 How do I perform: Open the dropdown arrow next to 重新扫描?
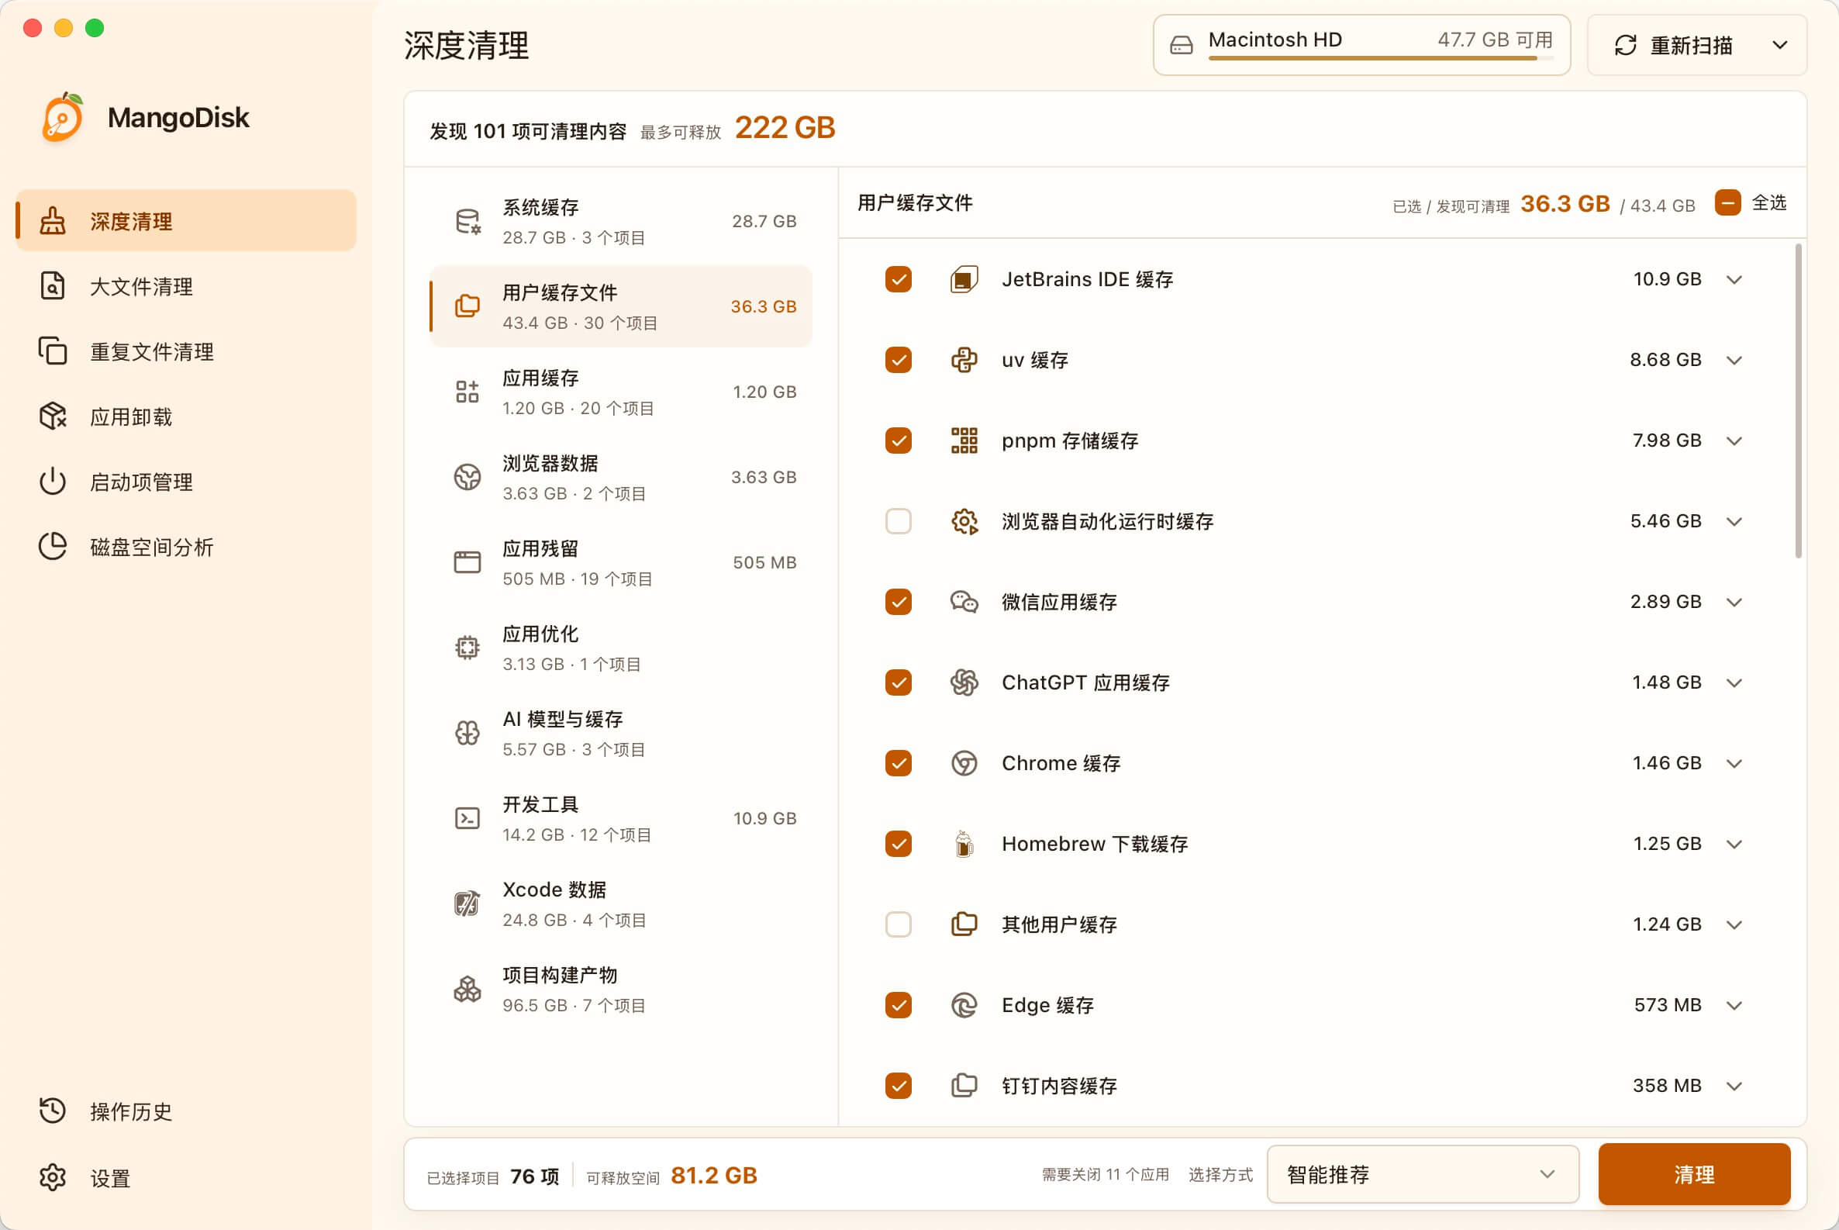pos(1779,46)
